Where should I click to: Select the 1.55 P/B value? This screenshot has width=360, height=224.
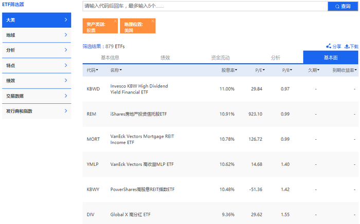(x=285, y=215)
